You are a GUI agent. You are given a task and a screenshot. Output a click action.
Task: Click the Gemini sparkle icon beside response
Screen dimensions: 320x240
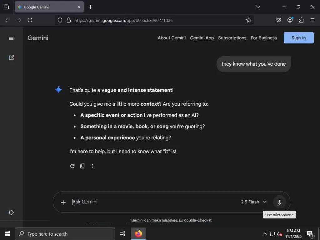point(58,90)
